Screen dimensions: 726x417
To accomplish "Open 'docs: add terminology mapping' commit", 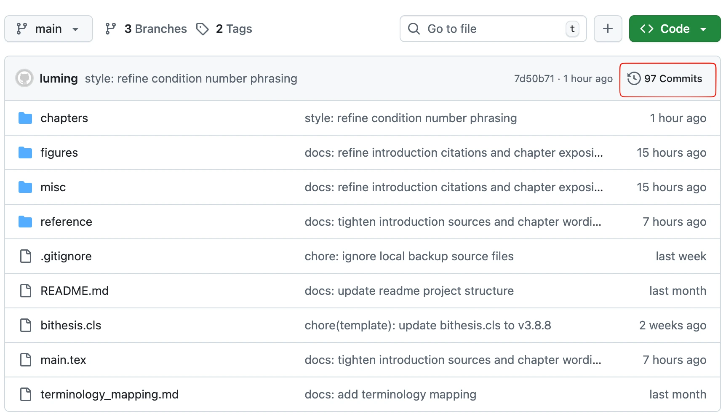I will (x=390, y=394).
